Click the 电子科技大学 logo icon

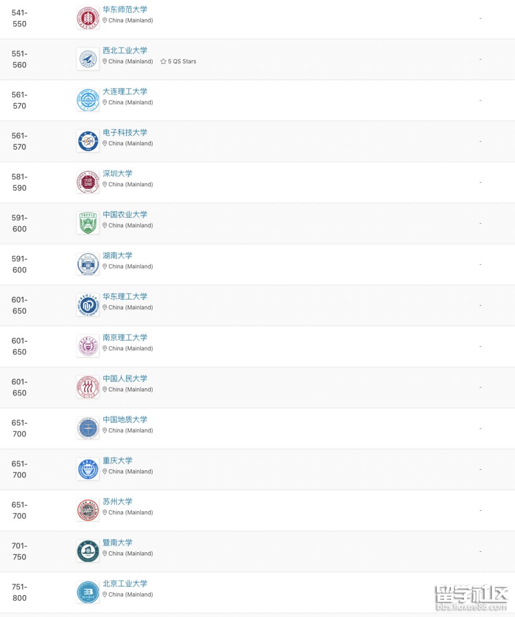point(88,141)
